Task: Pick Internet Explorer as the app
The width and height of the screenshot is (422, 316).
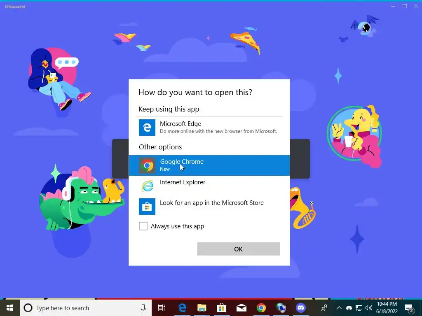Action: (209, 186)
